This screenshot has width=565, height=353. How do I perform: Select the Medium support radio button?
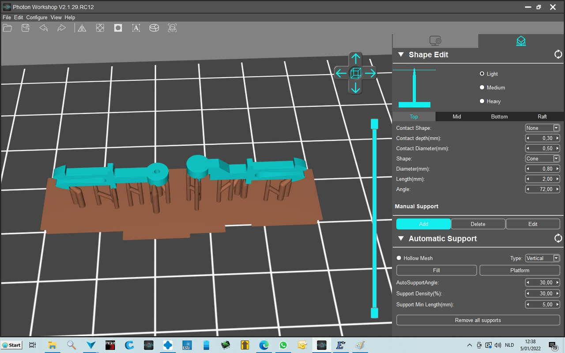(x=482, y=87)
